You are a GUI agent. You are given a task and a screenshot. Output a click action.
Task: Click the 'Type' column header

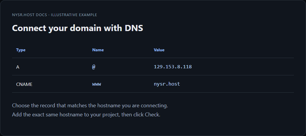pos(21,50)
